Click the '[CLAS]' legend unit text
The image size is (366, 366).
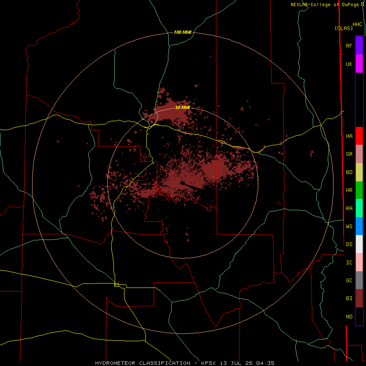[x=344, y=28]
